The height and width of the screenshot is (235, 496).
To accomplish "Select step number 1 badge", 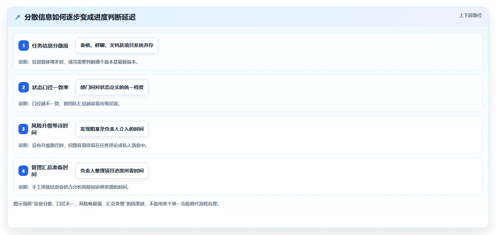I will tap(24, 46).
